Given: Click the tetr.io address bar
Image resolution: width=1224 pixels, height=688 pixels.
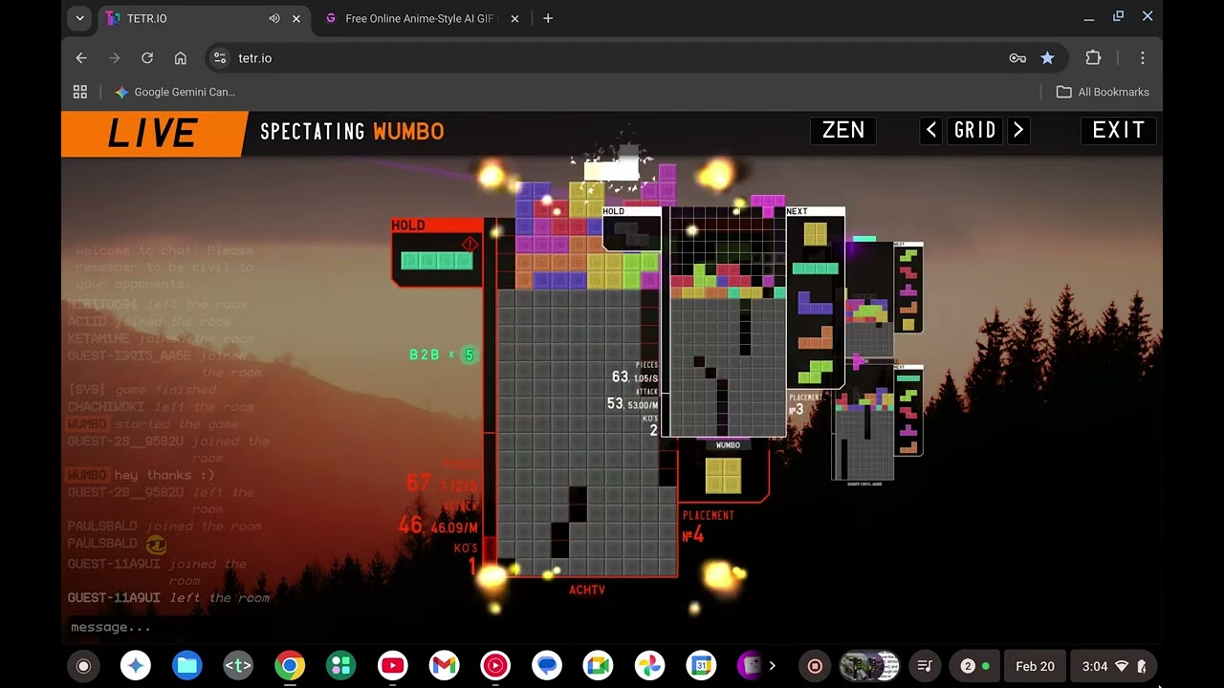Looking at the screenshot, I should tap(612, 58).
